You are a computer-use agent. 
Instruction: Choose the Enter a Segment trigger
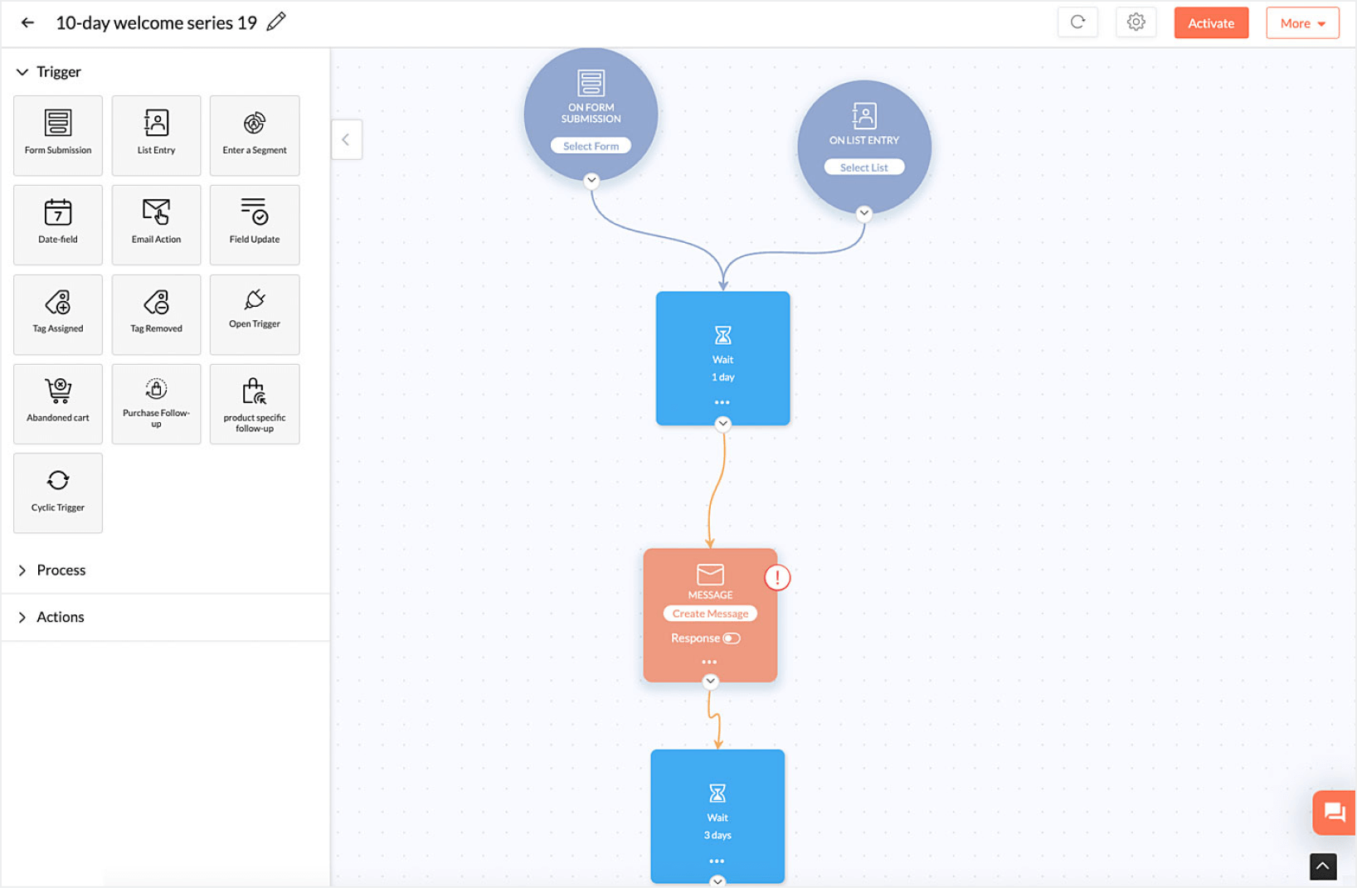255,135
